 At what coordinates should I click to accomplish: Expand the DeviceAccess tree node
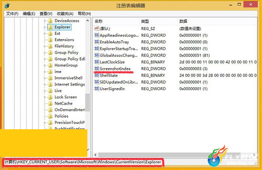(45, 21)
